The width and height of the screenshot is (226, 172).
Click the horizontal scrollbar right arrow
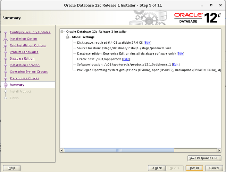pyautogui.click(x=219, y=150)
